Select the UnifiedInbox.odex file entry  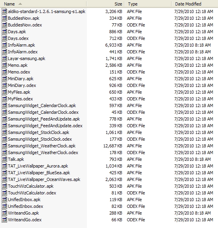point(26,206)
